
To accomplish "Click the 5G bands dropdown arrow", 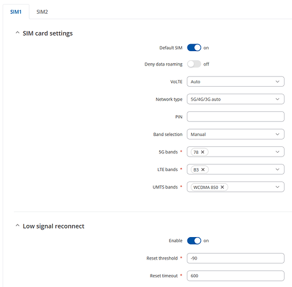I will (277, 152).
